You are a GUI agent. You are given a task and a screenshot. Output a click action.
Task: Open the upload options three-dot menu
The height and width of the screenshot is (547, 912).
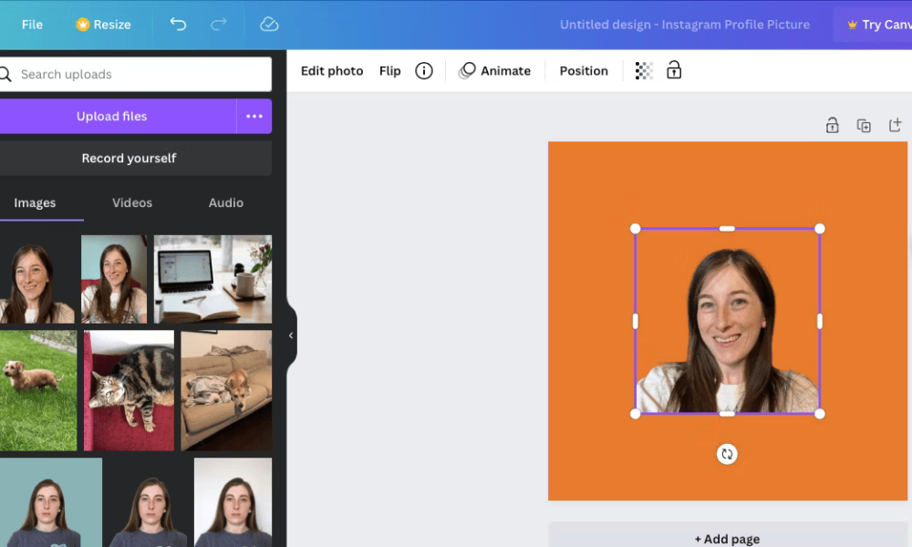[254, 117]
